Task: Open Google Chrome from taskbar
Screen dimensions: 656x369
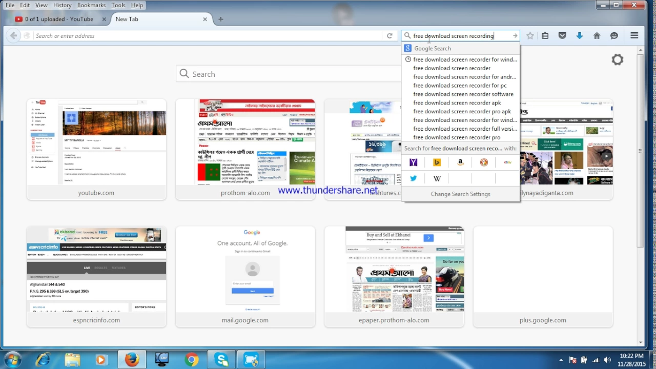Action: pos(192,360)
